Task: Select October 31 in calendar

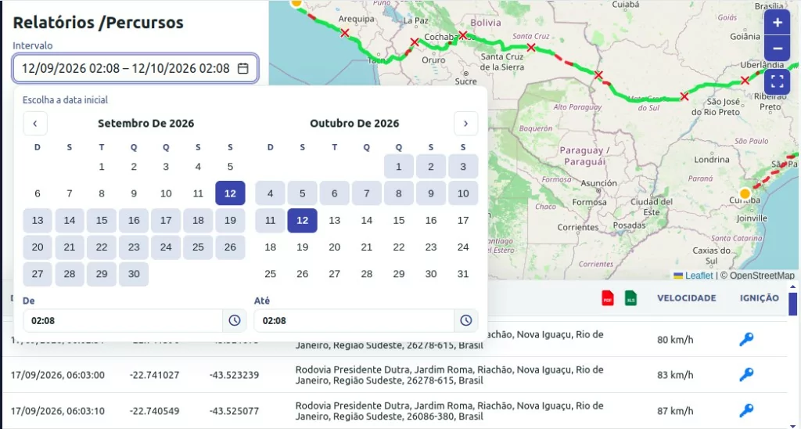Action: pos(463,274)
